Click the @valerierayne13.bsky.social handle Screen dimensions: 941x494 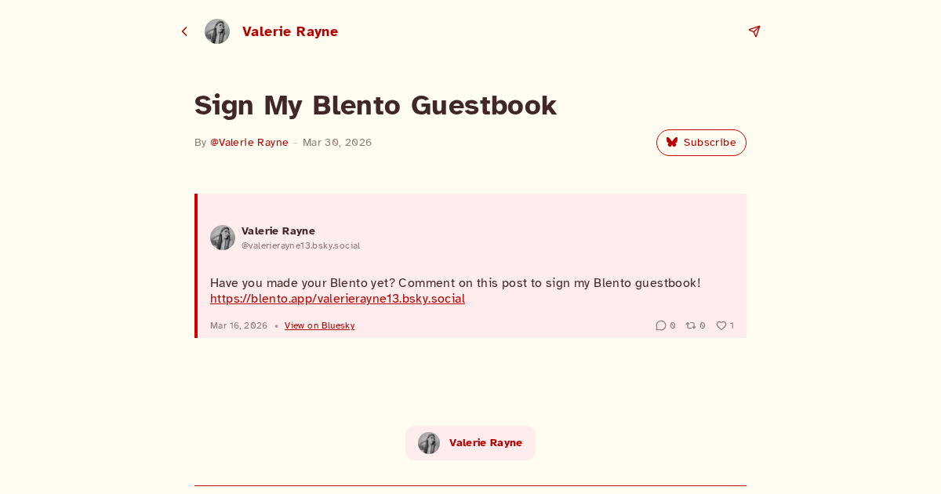click(x=300, y=245)
